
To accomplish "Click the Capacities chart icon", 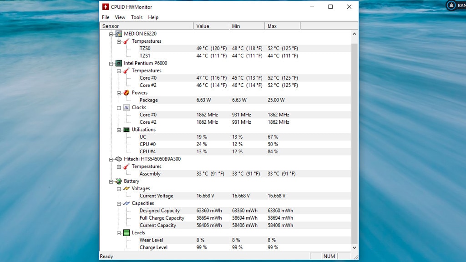I will [x=127, y=203].
